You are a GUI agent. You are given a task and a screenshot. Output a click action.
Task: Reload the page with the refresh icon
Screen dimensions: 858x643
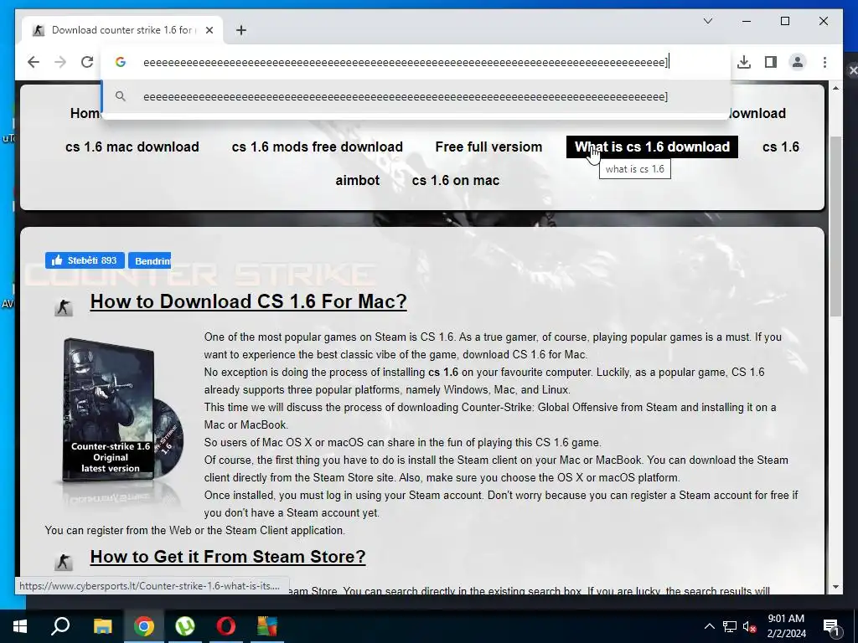pyautogui.click(x=87, y=62)
